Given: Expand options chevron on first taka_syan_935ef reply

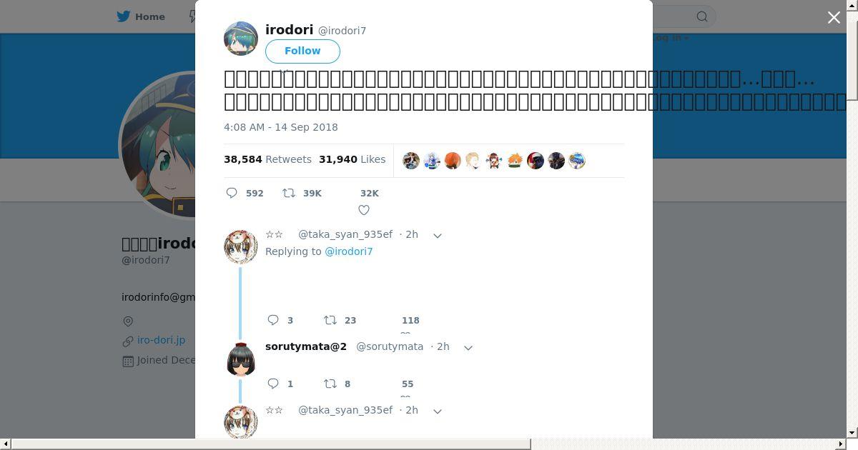Looking at the screenshot, I should pos(438,235).
